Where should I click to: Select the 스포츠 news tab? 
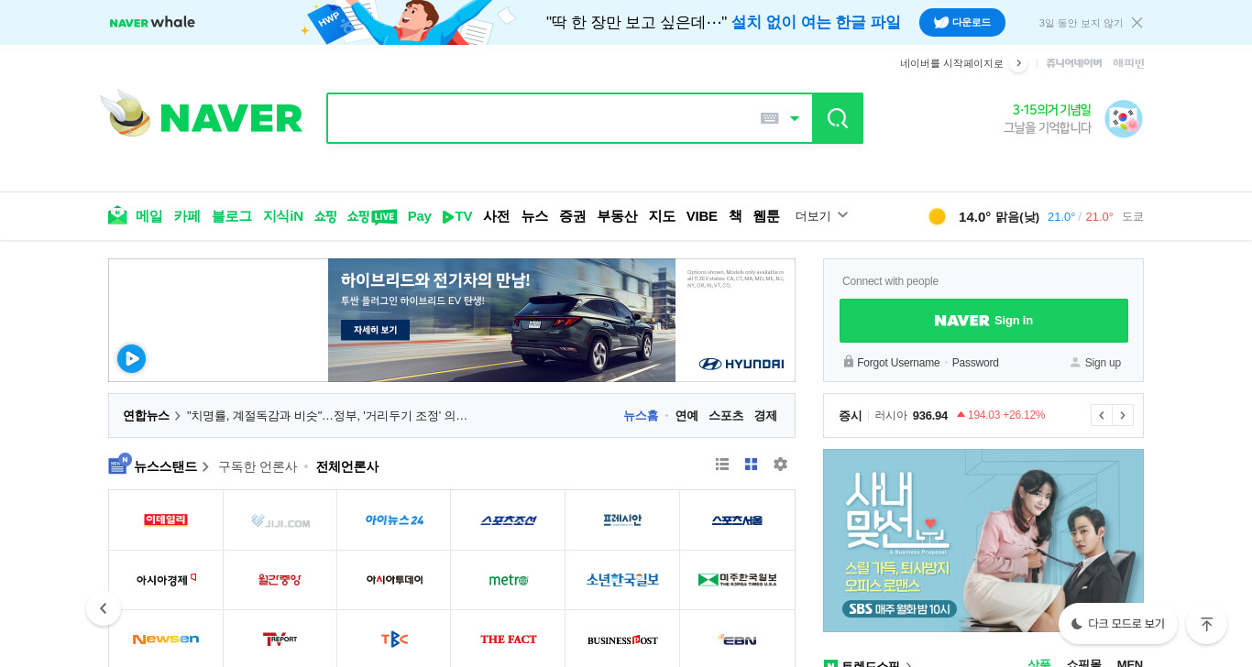726,416
